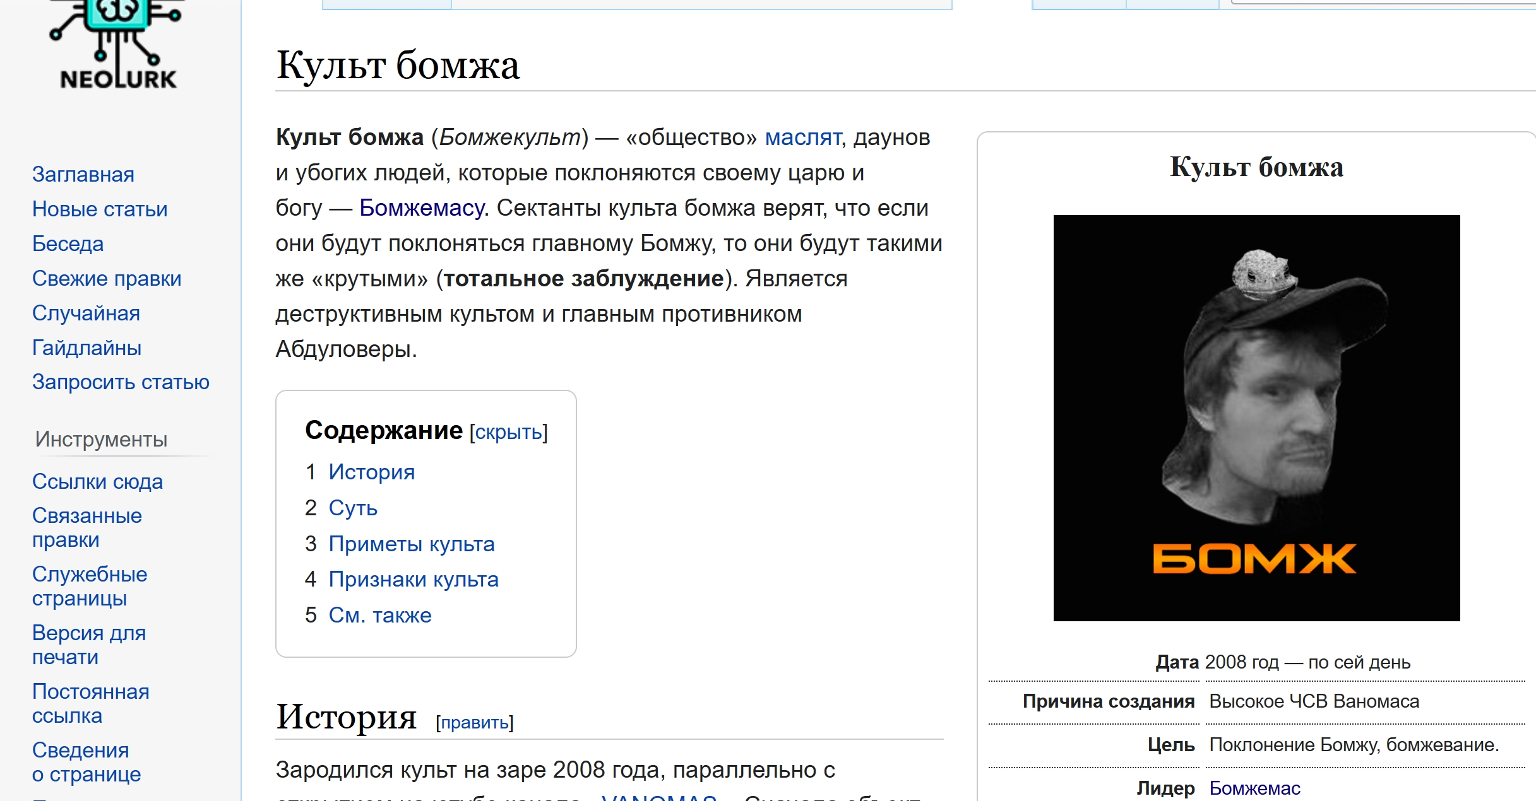Click Запросить статью in the sidebar
This screenshot has height=801, width=1536.
pos(121,382)
